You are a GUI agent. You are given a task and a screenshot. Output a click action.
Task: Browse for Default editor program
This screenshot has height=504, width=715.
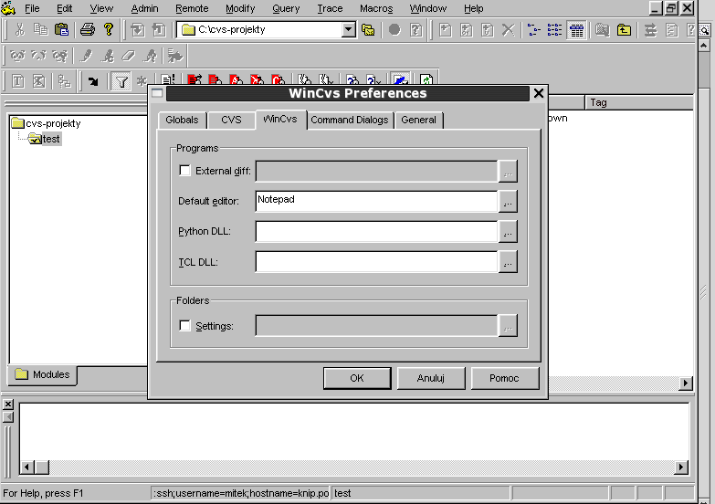point(508,201)
